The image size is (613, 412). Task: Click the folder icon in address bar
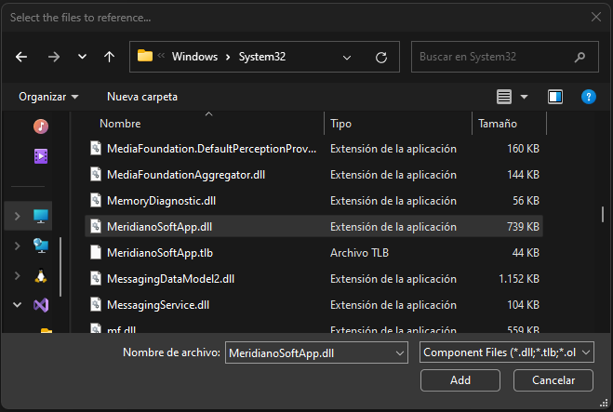point(145,56)
